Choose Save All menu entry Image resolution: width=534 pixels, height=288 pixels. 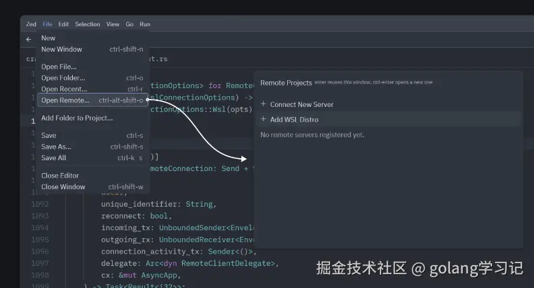92,157
